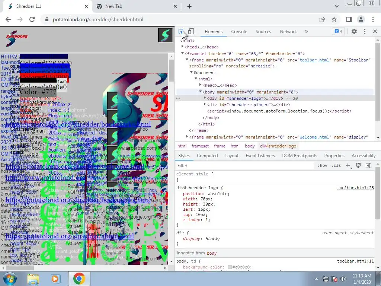The image size is (381, 286).
Task: Select the frameset breadcrumb
Action: (200, 146)
